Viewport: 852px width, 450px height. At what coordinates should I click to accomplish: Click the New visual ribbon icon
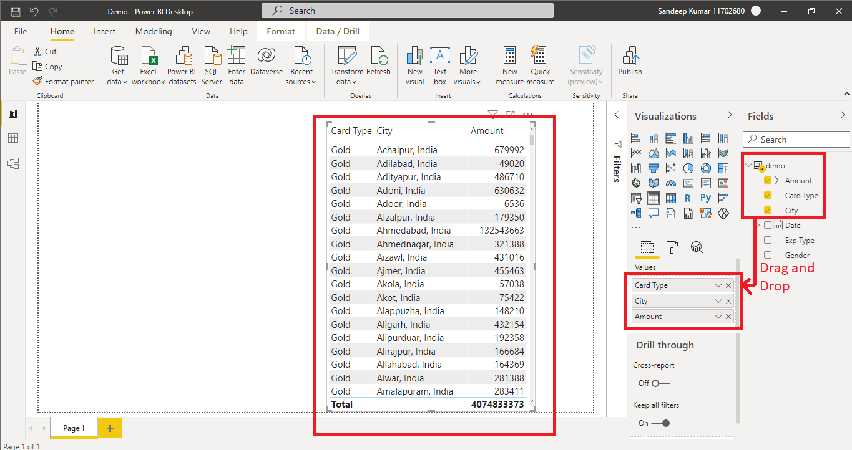414,64
